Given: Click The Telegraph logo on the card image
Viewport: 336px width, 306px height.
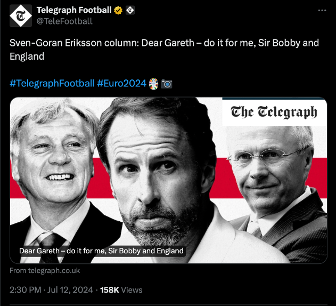Looking at the screenshot, I should coord(274,111).
